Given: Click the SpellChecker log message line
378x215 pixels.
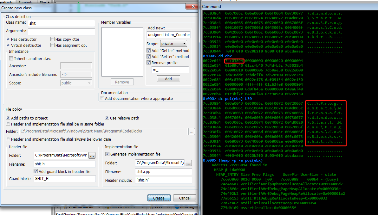Looking at the screenshot, I should tap(127, 213).
